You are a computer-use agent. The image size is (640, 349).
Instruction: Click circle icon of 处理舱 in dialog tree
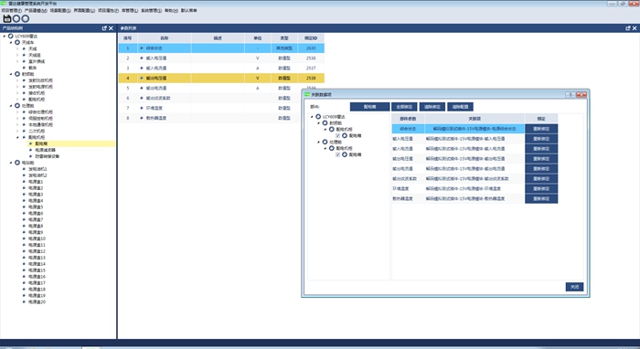point(325,142)
